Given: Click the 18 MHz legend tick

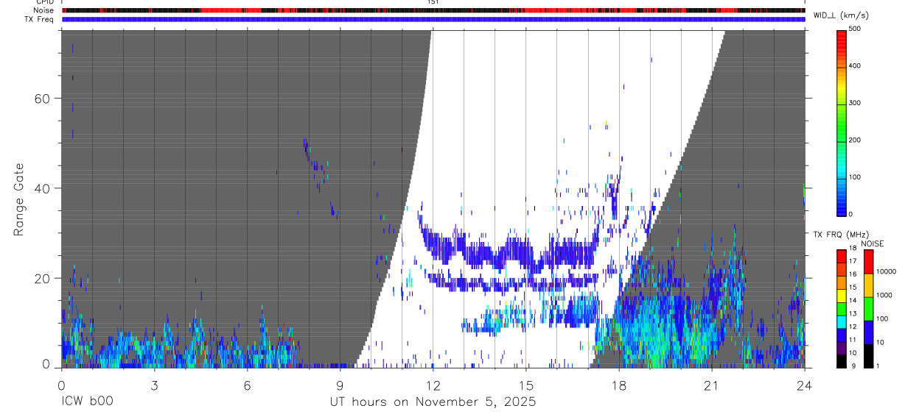Looking at the screenshot, I should click(x=853, y=249).
